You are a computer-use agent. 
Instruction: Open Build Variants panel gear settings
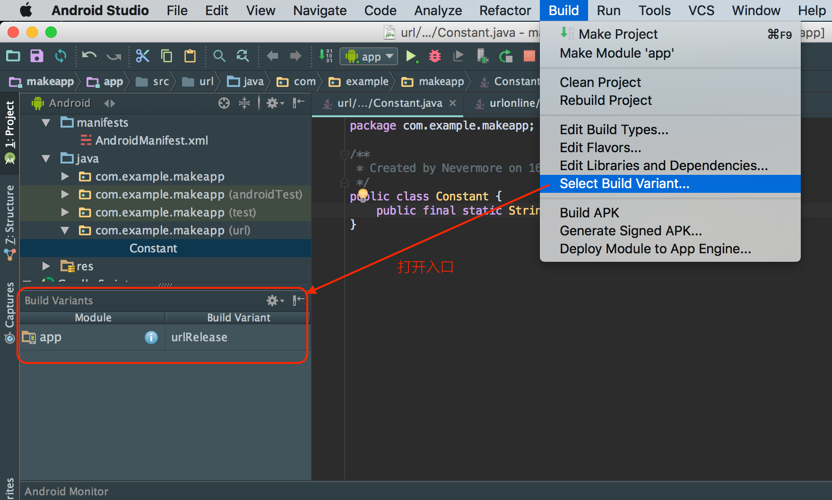click(x=275, y=301)
